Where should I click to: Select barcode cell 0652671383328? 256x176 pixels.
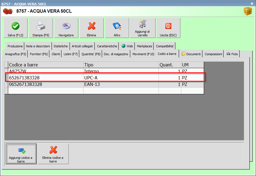46,84
